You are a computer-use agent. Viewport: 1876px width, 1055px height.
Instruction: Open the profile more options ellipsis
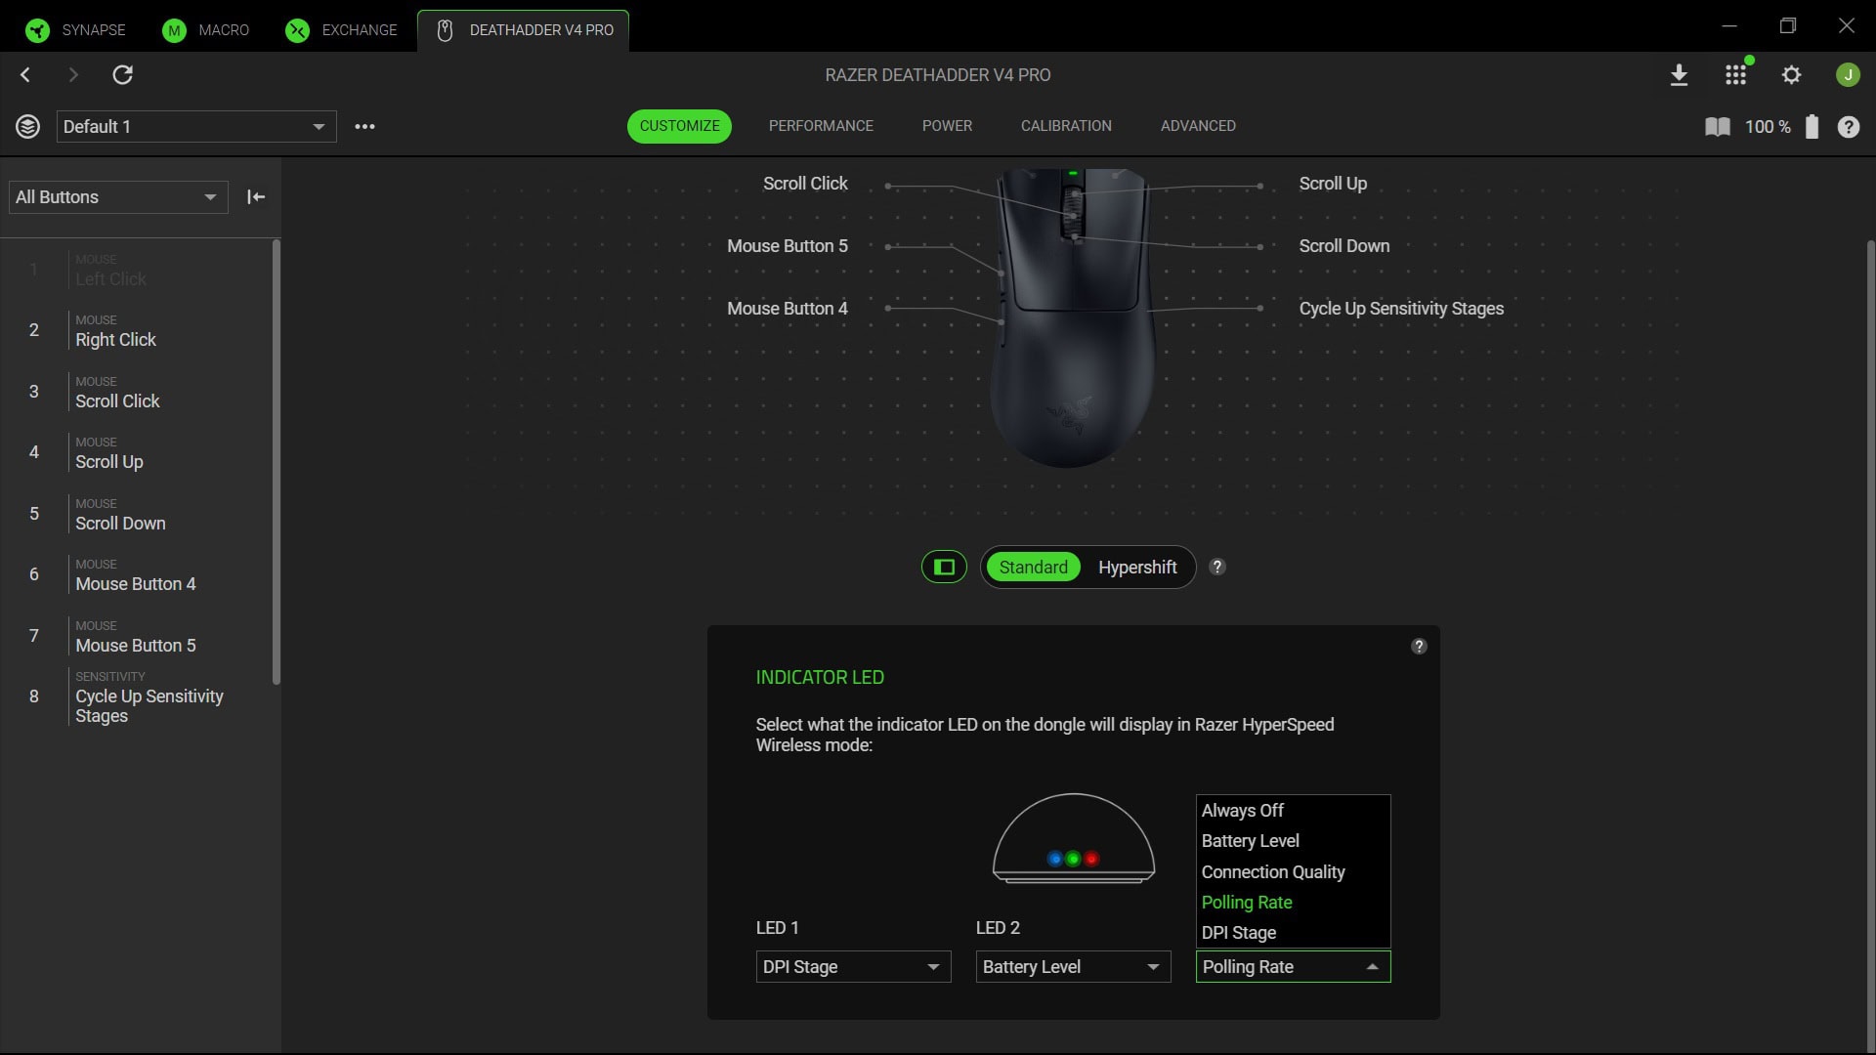tap(364, 127)
